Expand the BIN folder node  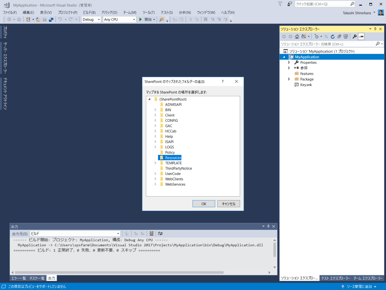155,110
